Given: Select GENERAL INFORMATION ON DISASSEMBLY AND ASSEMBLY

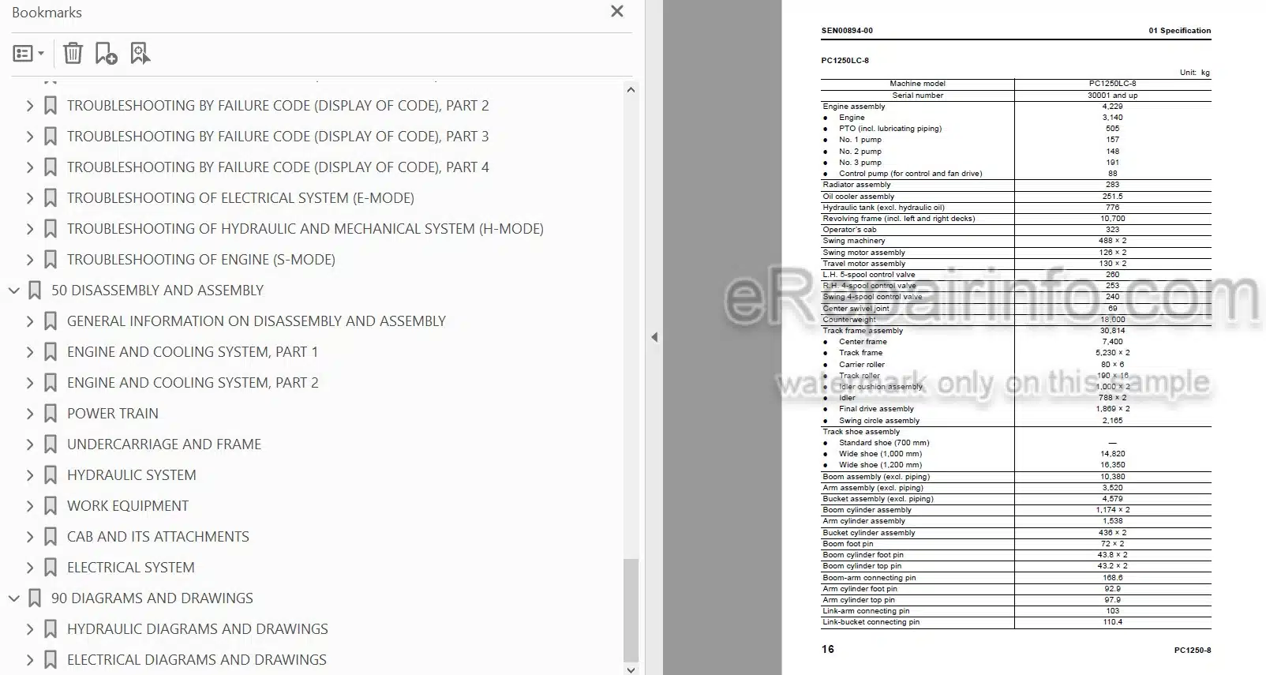Looking at the screenshot, I should point(257,321).
